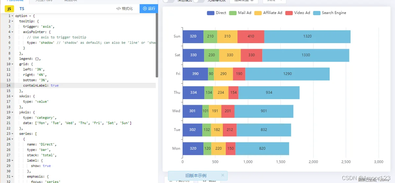Collapse the grid block at line 10
The image size is (395, 183).
point(13,64)
